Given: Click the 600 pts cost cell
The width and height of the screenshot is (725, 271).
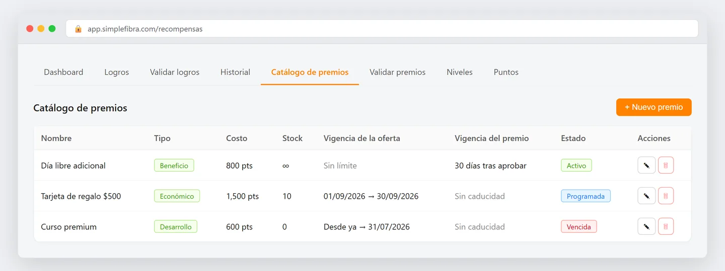Looking at the screenshot, I should [240, 227].
